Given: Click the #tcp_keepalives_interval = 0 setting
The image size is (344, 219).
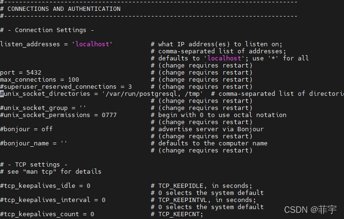Looking at the screenshot, I should pos(53,200).
